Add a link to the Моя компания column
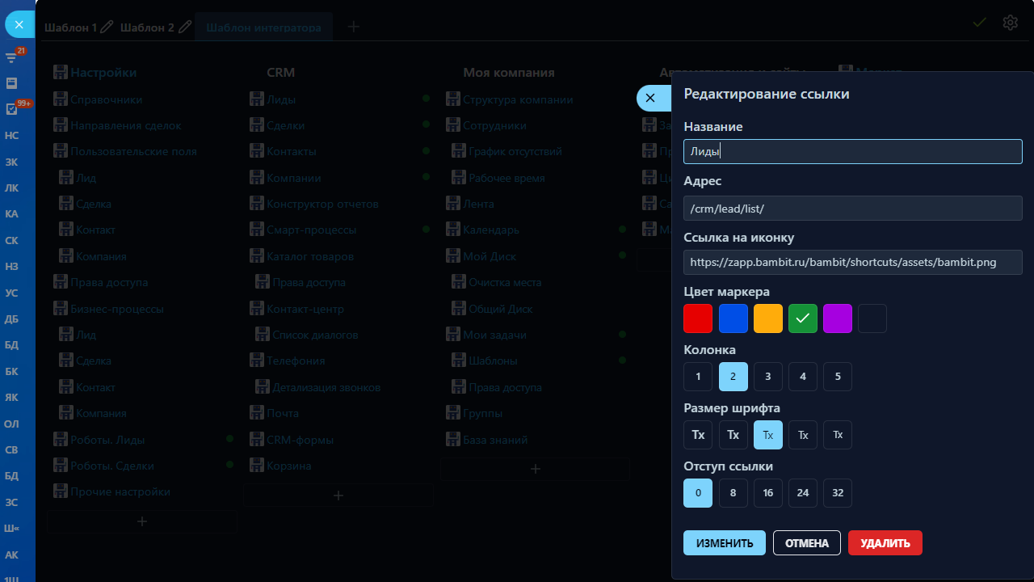1034x582 pixels. tap(535, 469)
